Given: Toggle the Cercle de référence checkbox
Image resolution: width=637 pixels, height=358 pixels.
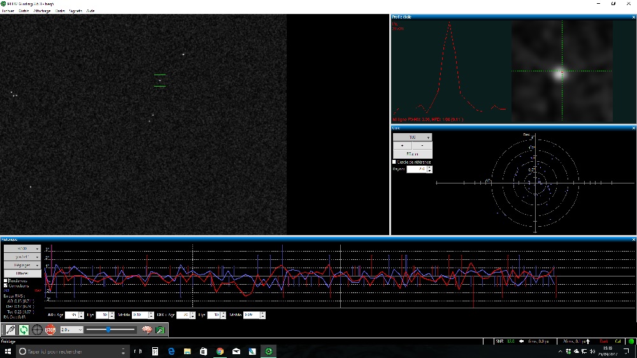Looking at the screenshot, I should pyautogui.click(x=395, y=162).
